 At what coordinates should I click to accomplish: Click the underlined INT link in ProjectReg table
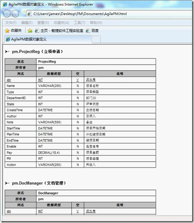click(40, 80)
